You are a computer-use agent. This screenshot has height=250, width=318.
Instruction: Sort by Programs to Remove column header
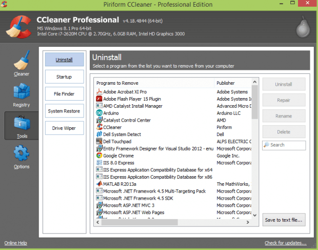tap(154, 83)
